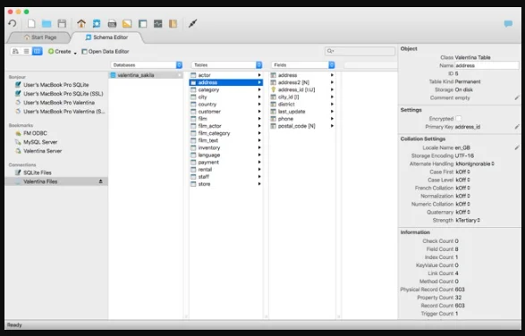525x336 pixels.
Task: Change the Normalization dropdown
Action: pyautogui.click(x=462, y=196)
